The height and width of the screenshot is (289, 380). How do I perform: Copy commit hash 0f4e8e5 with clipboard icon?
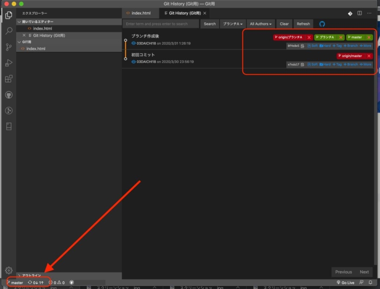click(x=302, y=46)
